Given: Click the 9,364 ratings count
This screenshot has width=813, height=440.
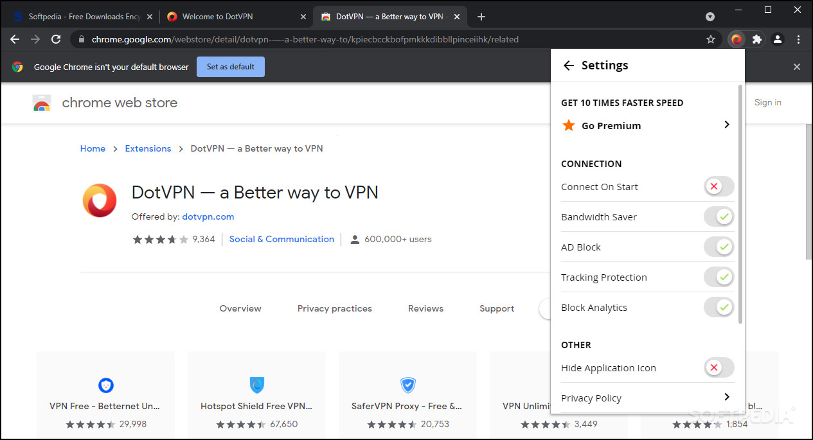Looking at the screenshot, I should 204,240.
